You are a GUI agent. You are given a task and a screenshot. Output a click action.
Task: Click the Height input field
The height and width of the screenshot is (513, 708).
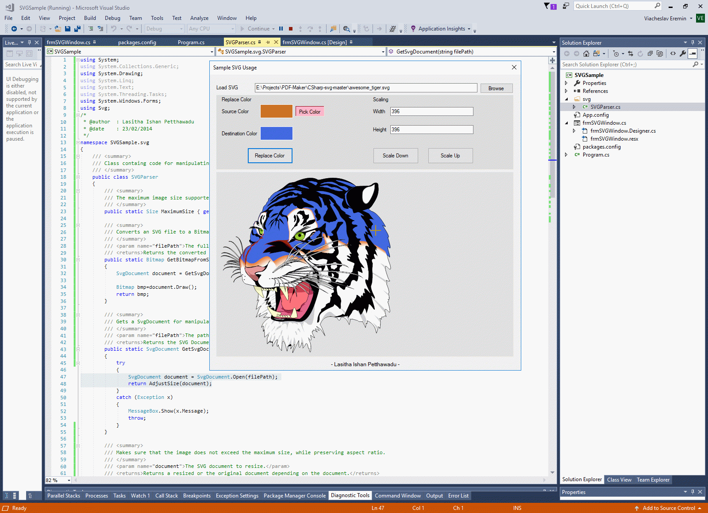pyautogui.click(x=431, y=130)
